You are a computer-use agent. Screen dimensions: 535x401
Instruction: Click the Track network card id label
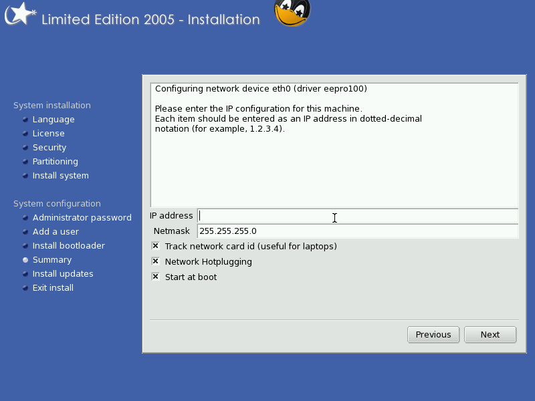pos(251,247)
